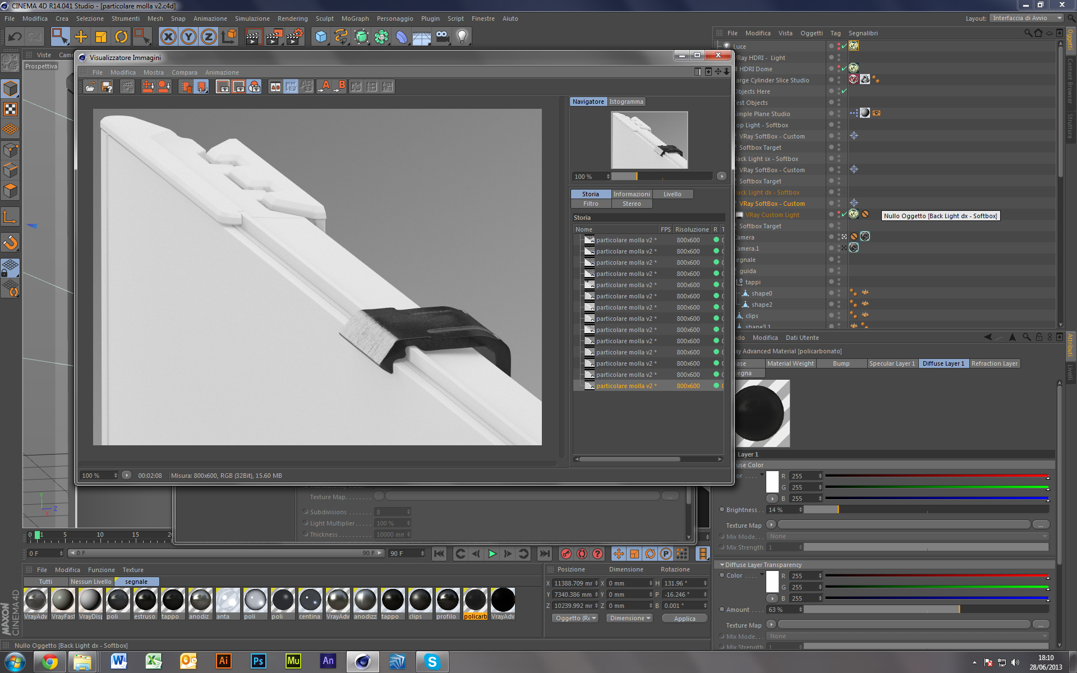Open the Oggetto (Rel) coordinate dropdown
Screen dimensions: 1077x673
coord(574,618)
